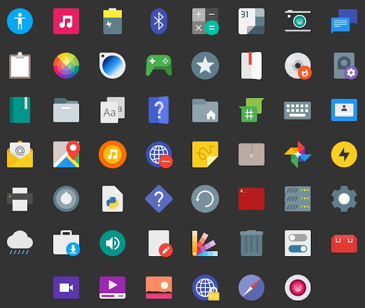
Task: Open the purple diamond question mark icon
Action: click(159, 199)
